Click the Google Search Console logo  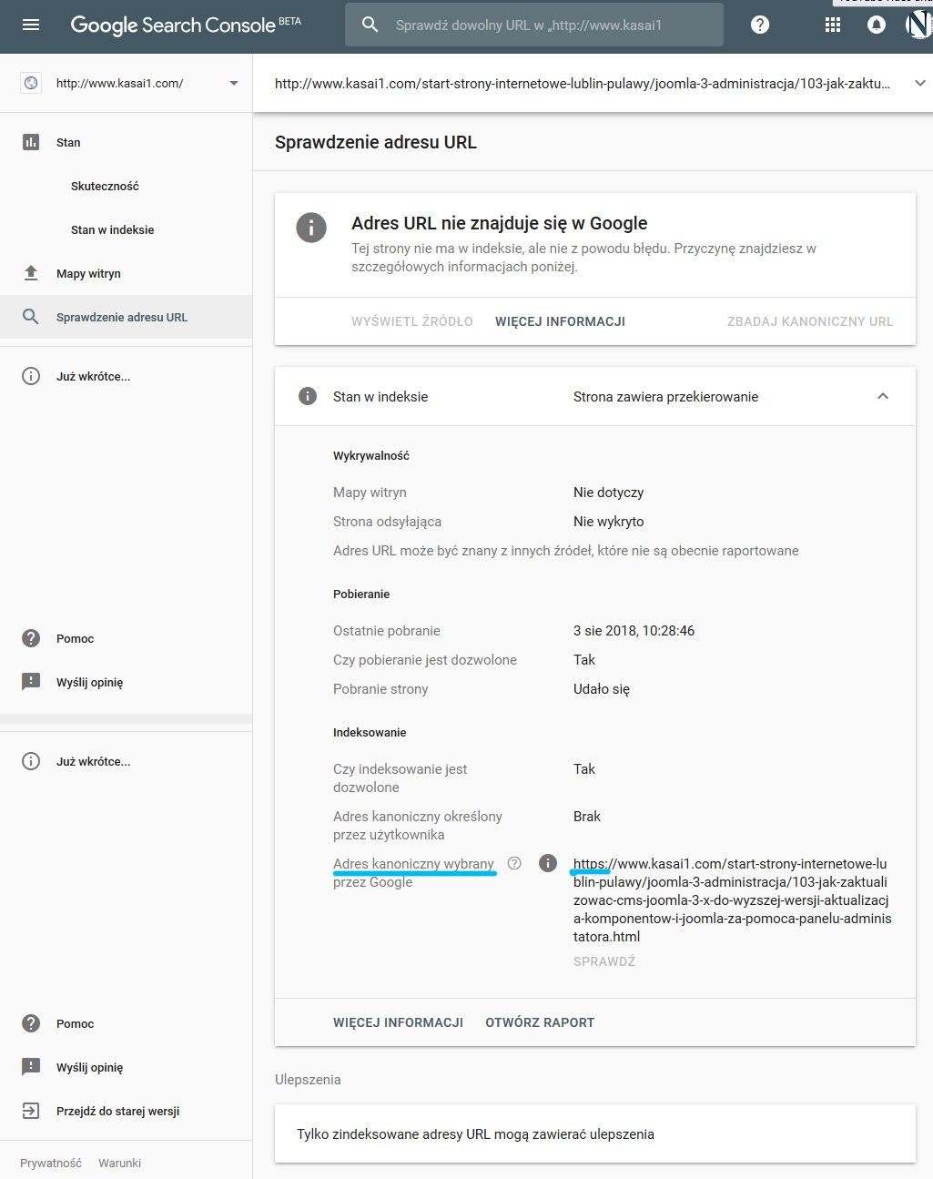coord(186,25)
